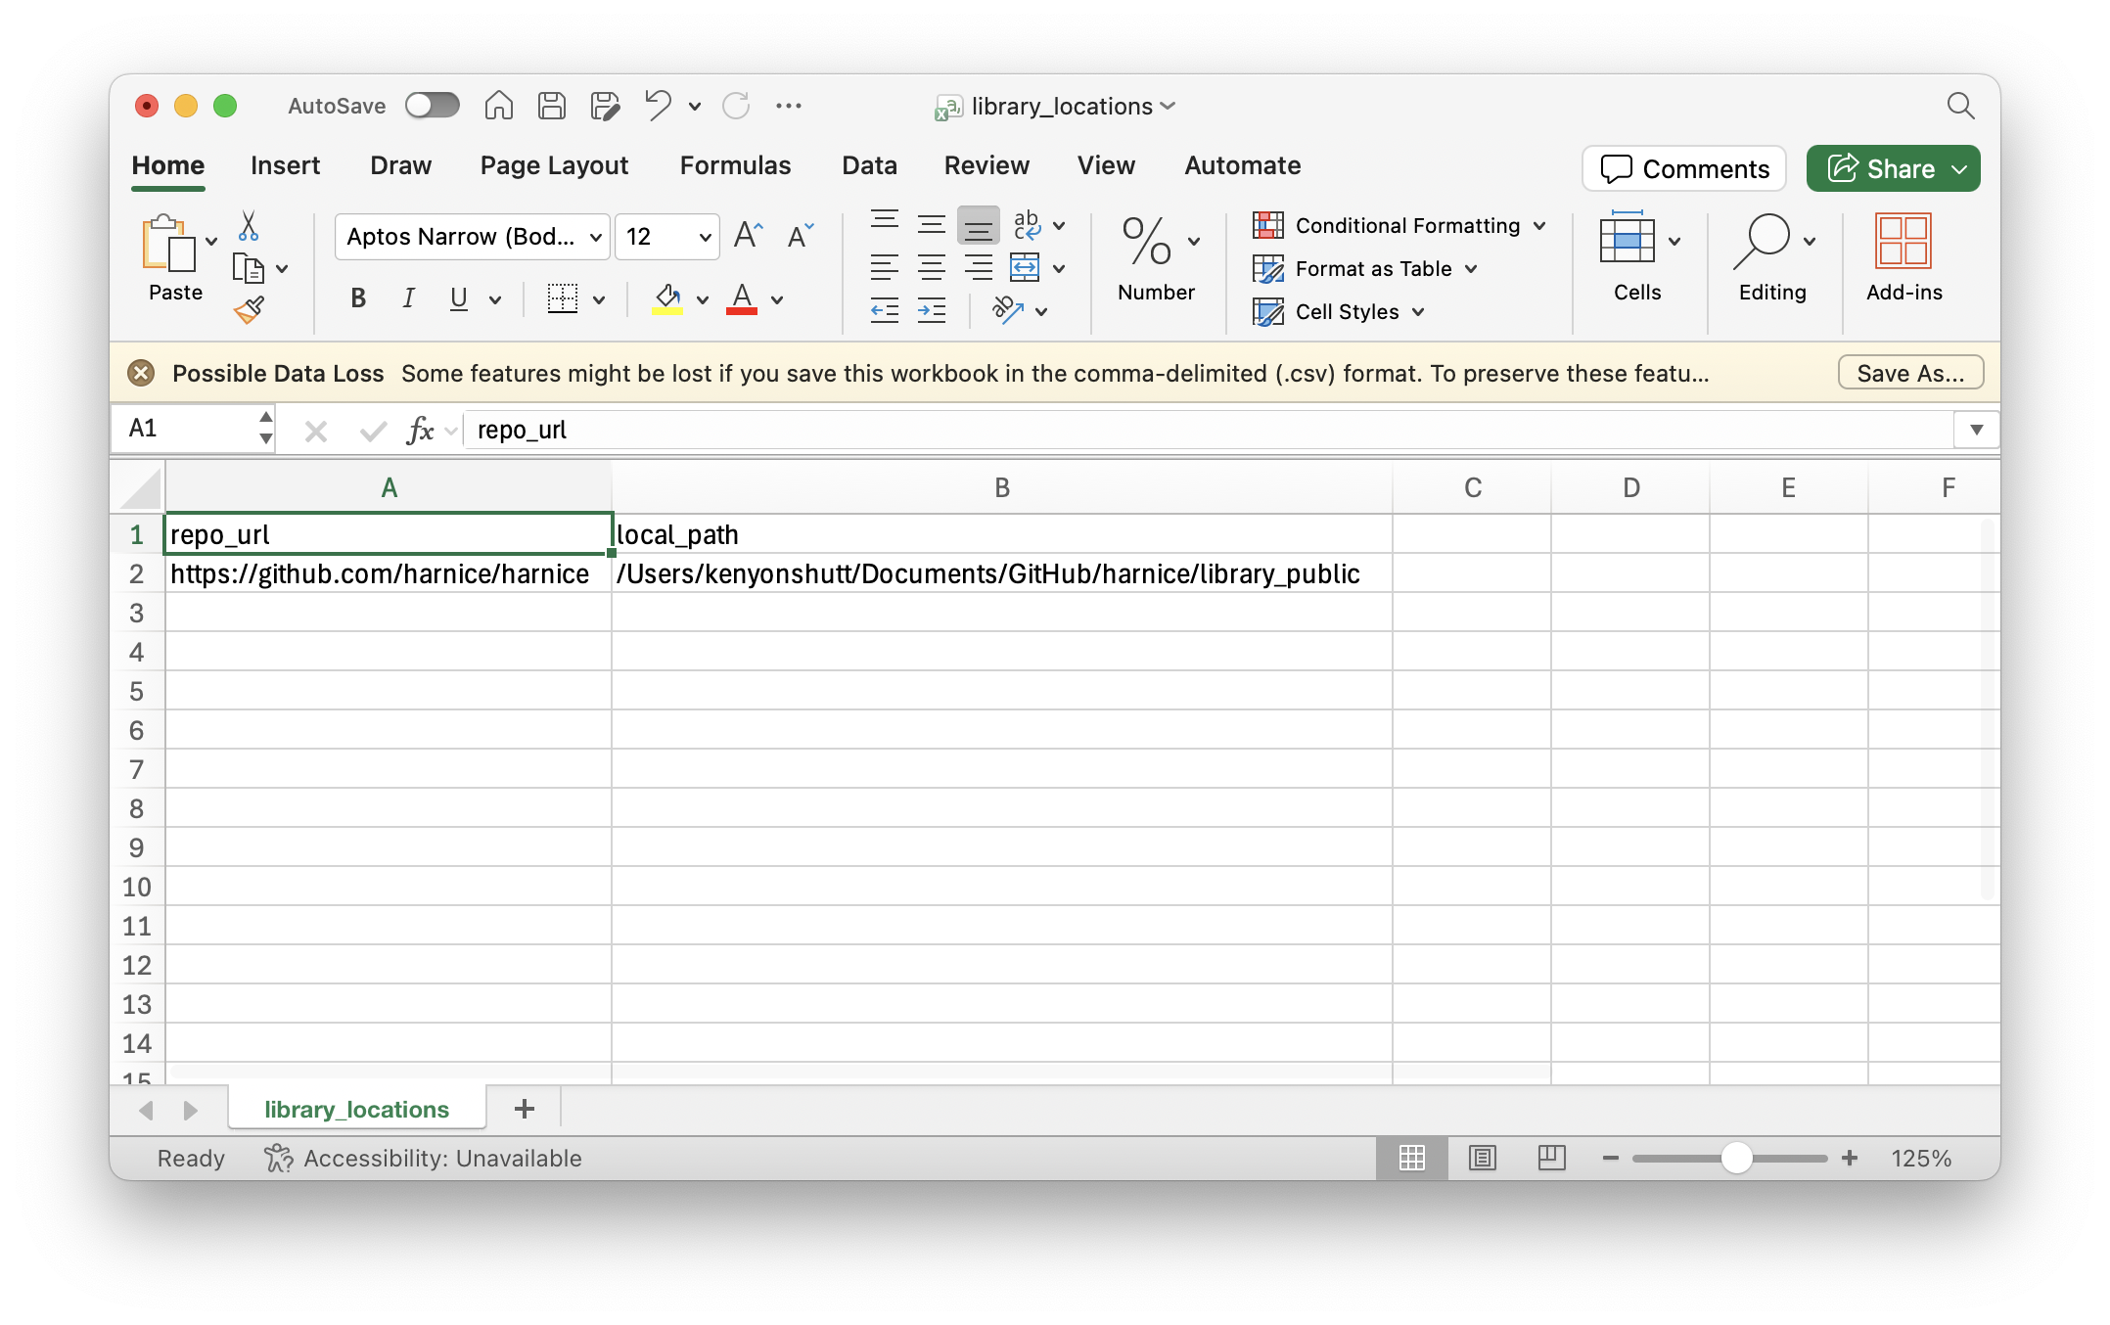Click the Cut scissors icon
Image resolution: width=2110 pixels, height=1325 pixels.
click(x=248, y=226)
